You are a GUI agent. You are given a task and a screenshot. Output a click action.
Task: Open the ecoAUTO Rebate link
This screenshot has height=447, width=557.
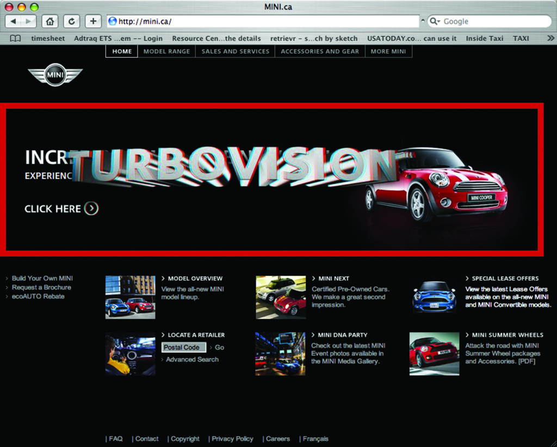[38, 296]
